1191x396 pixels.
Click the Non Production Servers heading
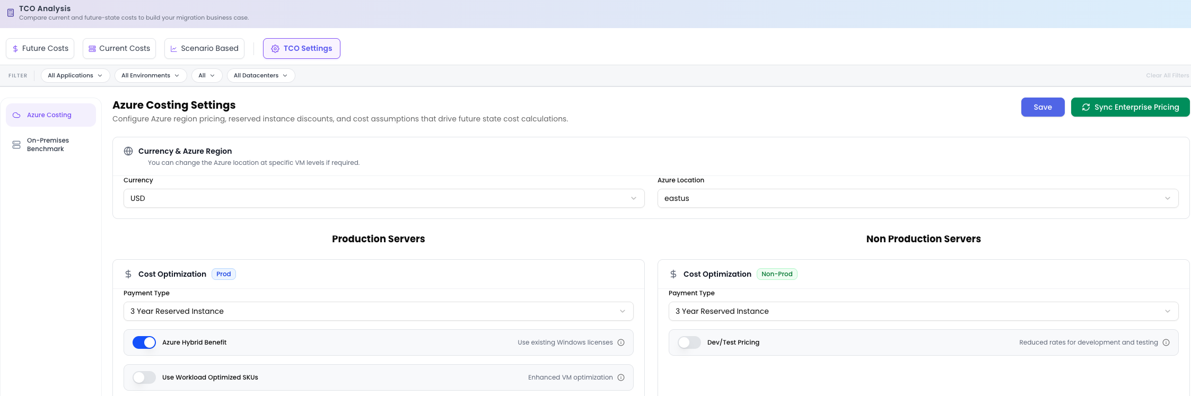pos(924,239)
